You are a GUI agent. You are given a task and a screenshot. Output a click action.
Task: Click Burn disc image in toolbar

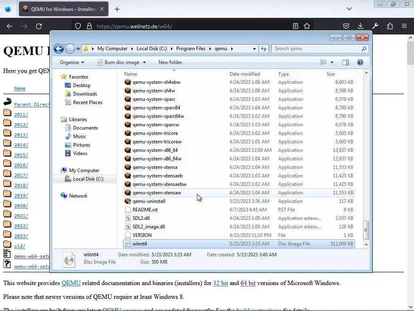[x=119, y=62]
